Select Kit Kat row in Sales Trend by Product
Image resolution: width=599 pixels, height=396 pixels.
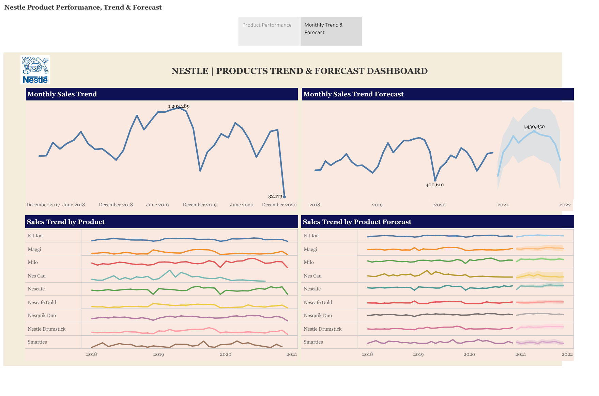35,236
